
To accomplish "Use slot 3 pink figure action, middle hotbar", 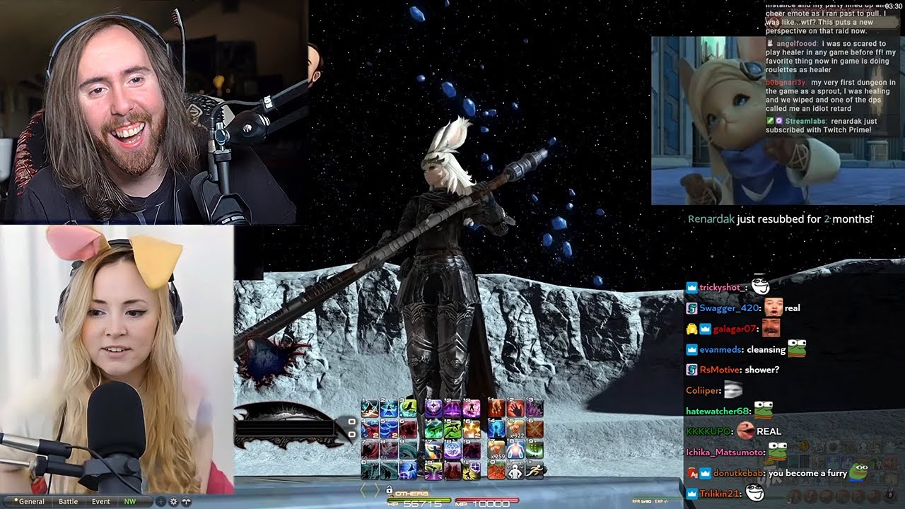I will coord(472,408).
